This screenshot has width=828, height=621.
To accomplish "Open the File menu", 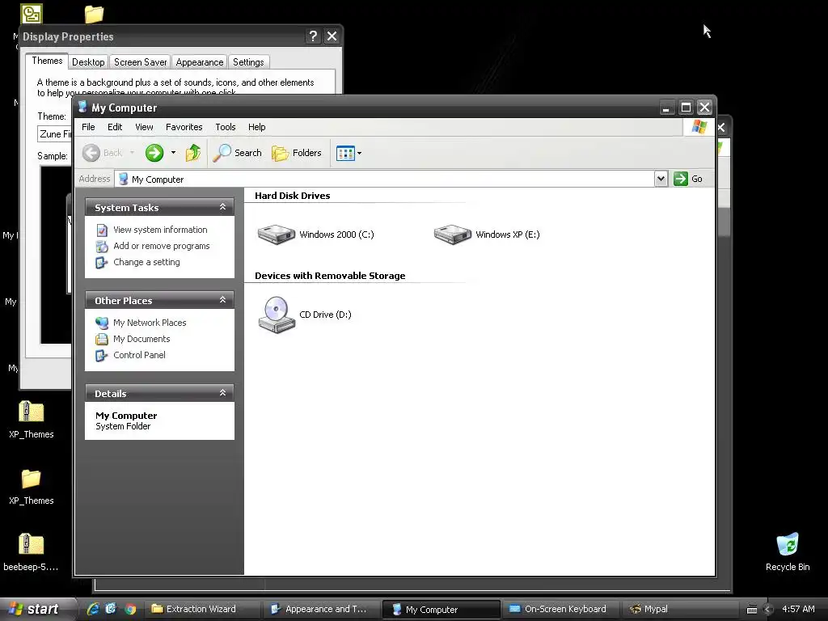I will tap(88, 127).
